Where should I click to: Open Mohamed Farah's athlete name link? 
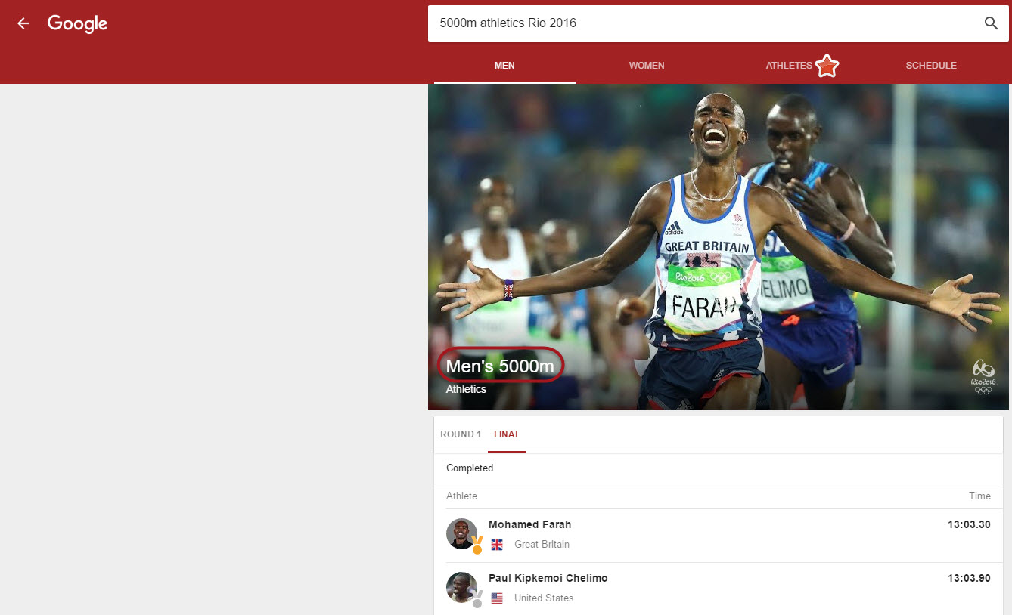coord(529,524)
